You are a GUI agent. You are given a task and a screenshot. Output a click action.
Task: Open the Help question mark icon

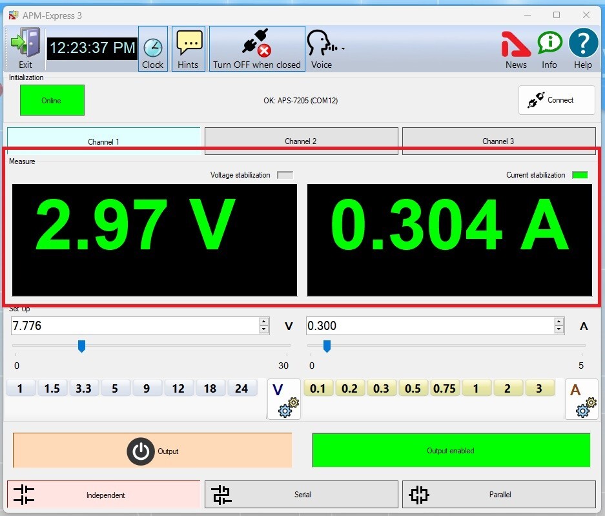(x=583, y=48)
